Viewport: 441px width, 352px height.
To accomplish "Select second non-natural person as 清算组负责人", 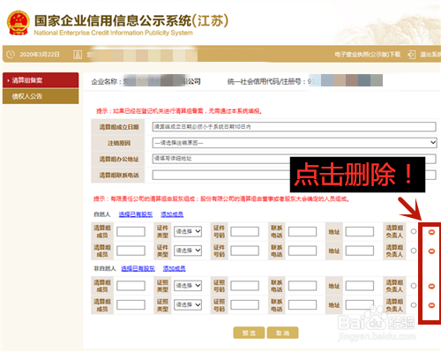I will [x=414, y=305].
